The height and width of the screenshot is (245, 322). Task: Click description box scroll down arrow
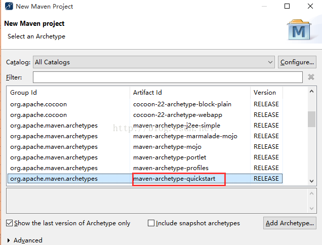(x=311, y=209)
